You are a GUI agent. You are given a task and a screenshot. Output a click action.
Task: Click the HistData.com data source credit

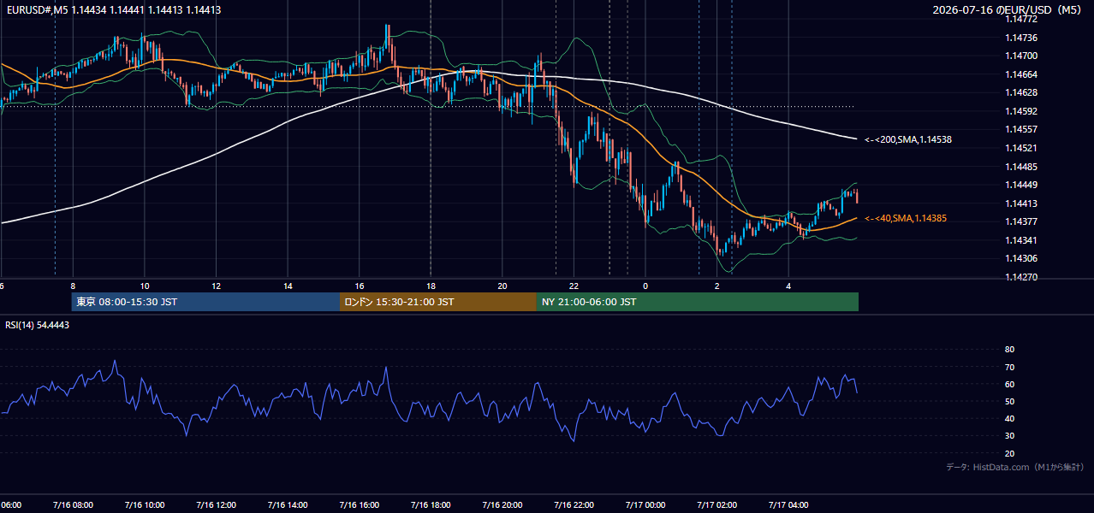(x=1014, y=467)
